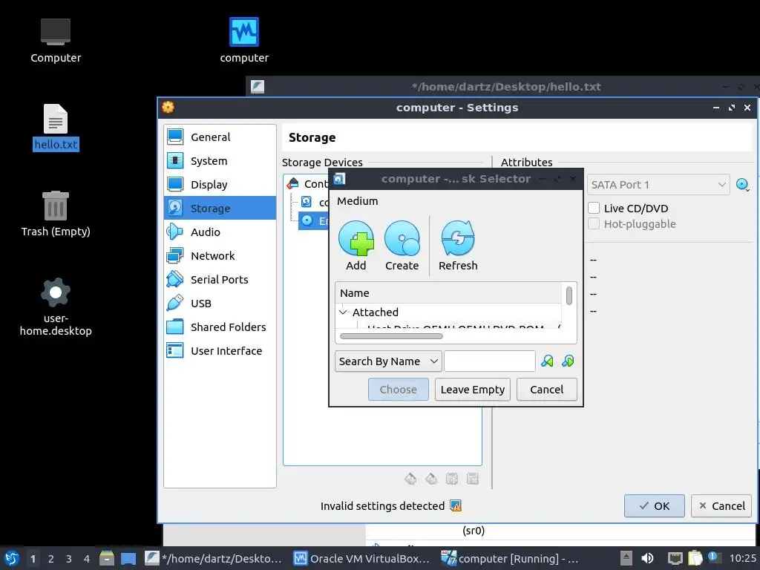The width and height of the screenshot is (760, 570).
Task: Enable the Live CD/DVD checkbox
Action: (594, 208)
